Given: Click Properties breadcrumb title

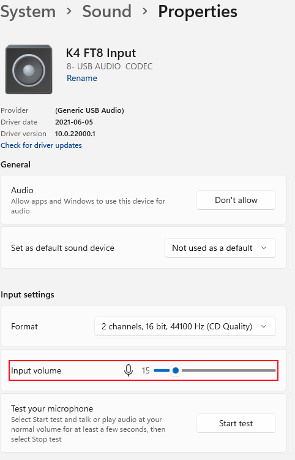Looking at the screenshot, I should pos(198,12).
